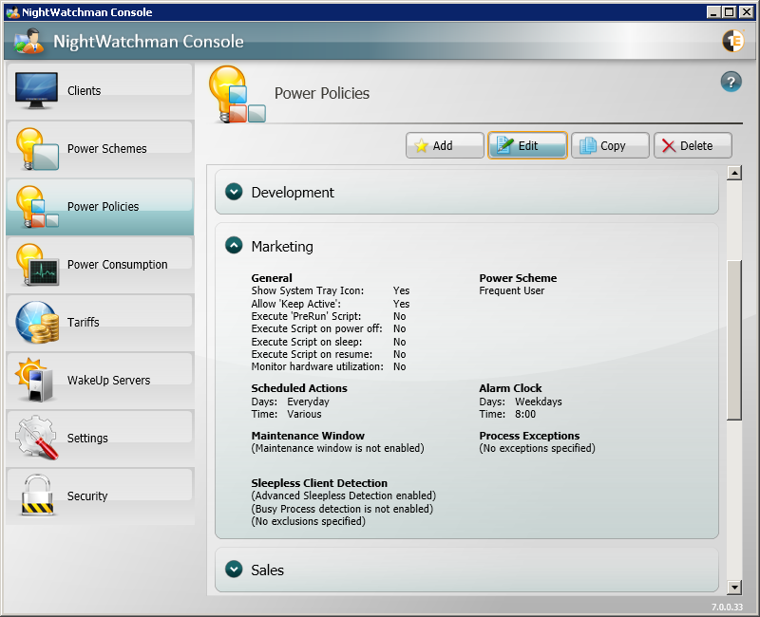Expand the Sales policy section
The image size is (760, 617).
click(x=234, y=570)
